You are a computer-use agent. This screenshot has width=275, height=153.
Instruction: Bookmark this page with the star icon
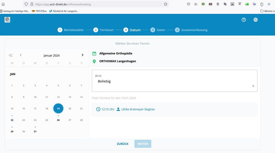pyautogui.click(x=165, y=4)
